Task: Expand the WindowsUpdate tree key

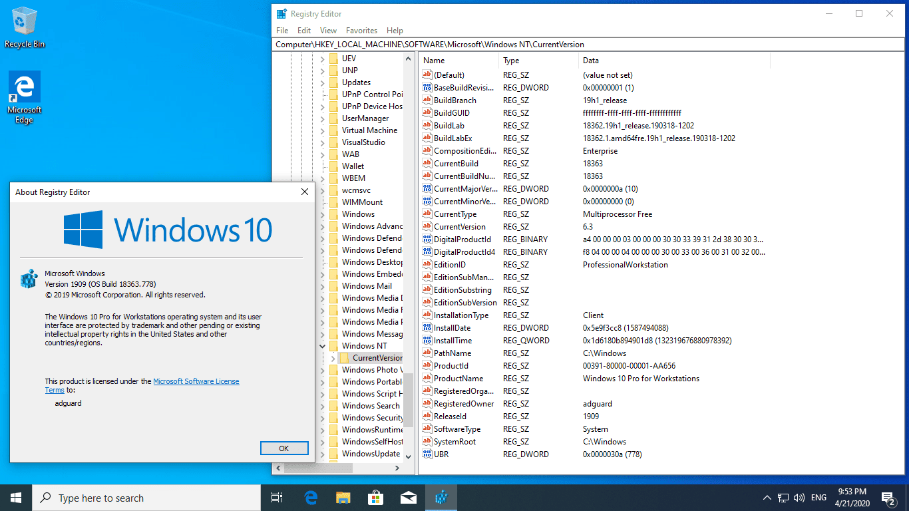Action: coord(323,454)
